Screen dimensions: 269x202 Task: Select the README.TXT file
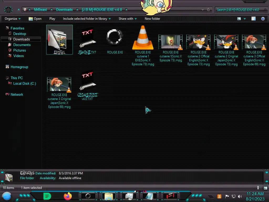click(x=87, y=41)
